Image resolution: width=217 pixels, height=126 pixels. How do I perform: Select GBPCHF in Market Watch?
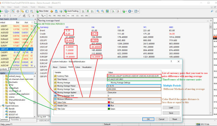17,49
